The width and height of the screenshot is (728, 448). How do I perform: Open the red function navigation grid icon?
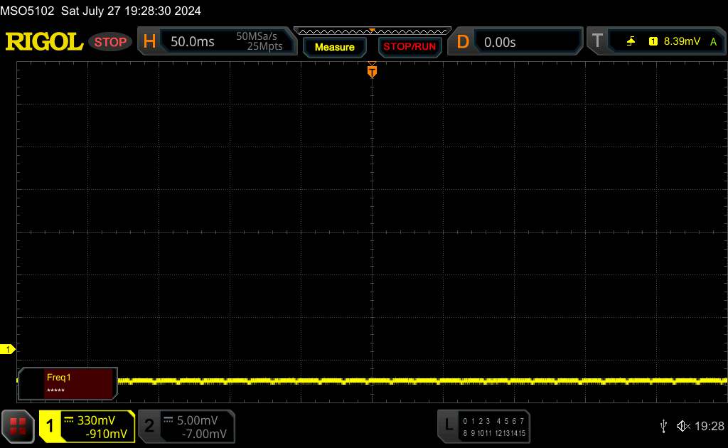click(x=18, y=426)
